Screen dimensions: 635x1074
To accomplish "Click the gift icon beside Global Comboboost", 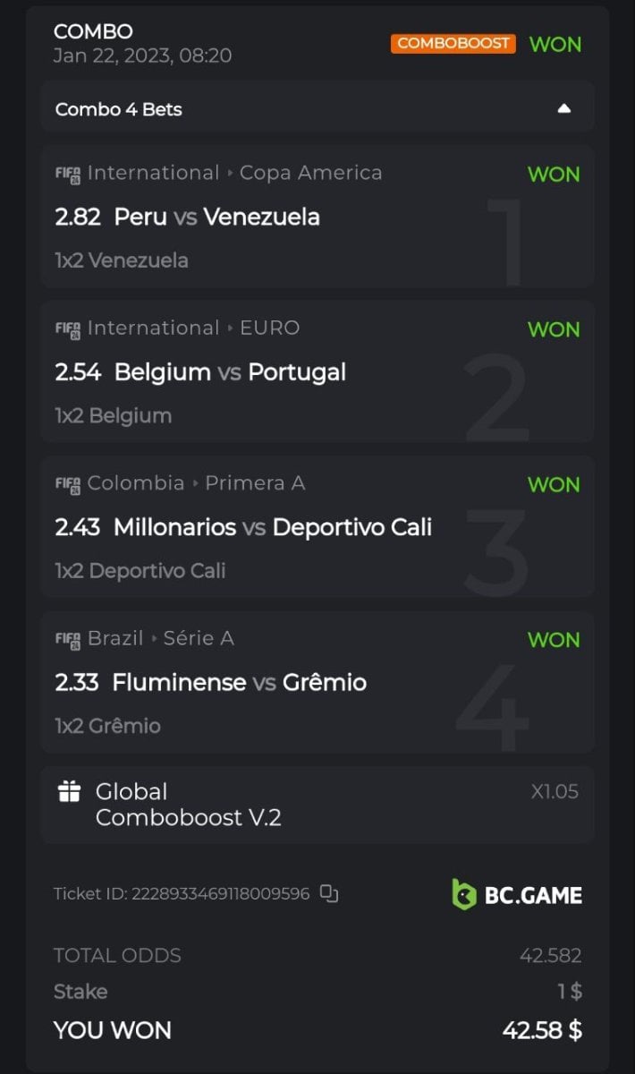I will click(x=69, y=791).
